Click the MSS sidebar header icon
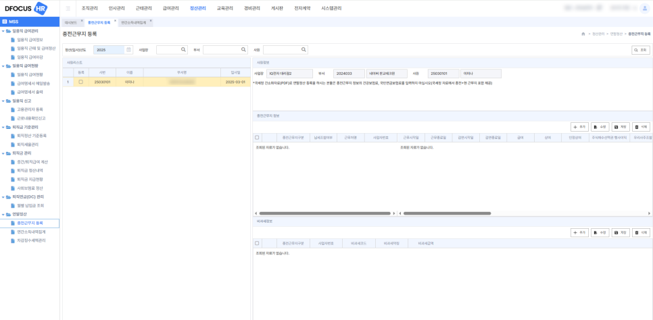653x320 pixels. (x=4, y=21)
